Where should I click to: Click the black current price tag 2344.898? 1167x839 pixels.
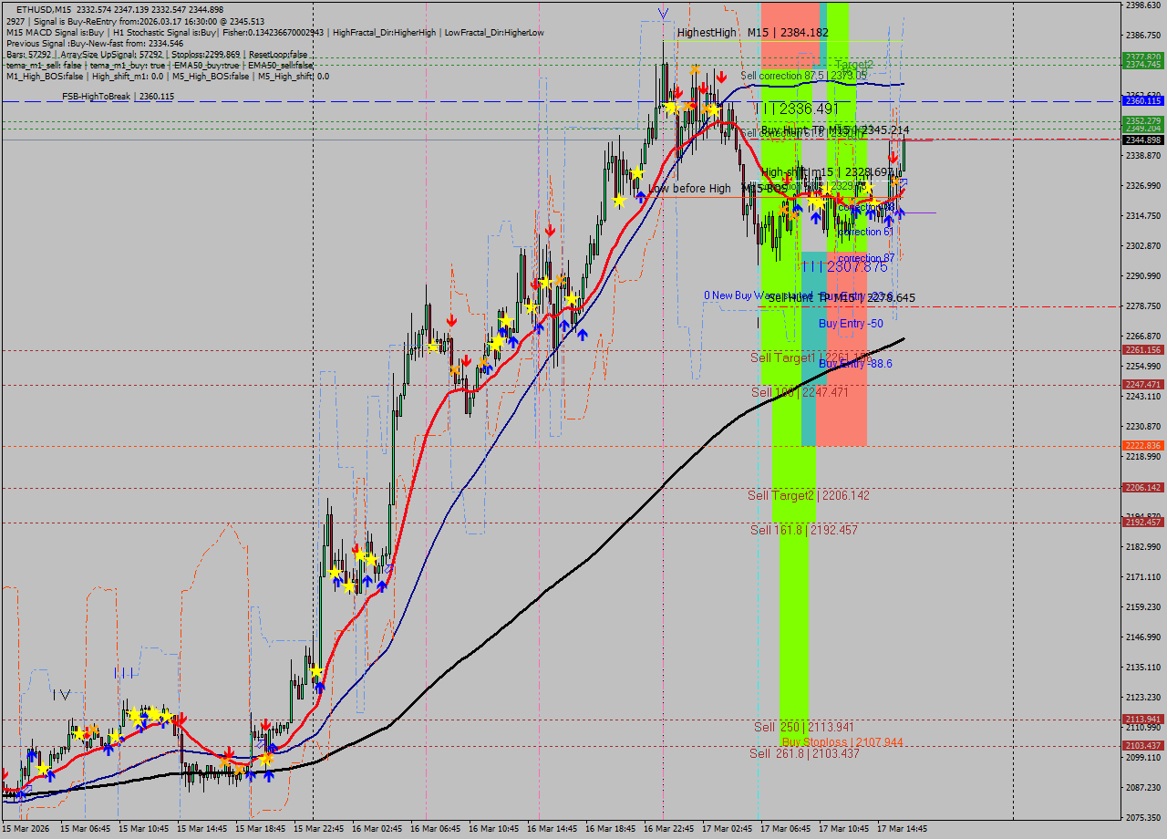point(1142,140)
